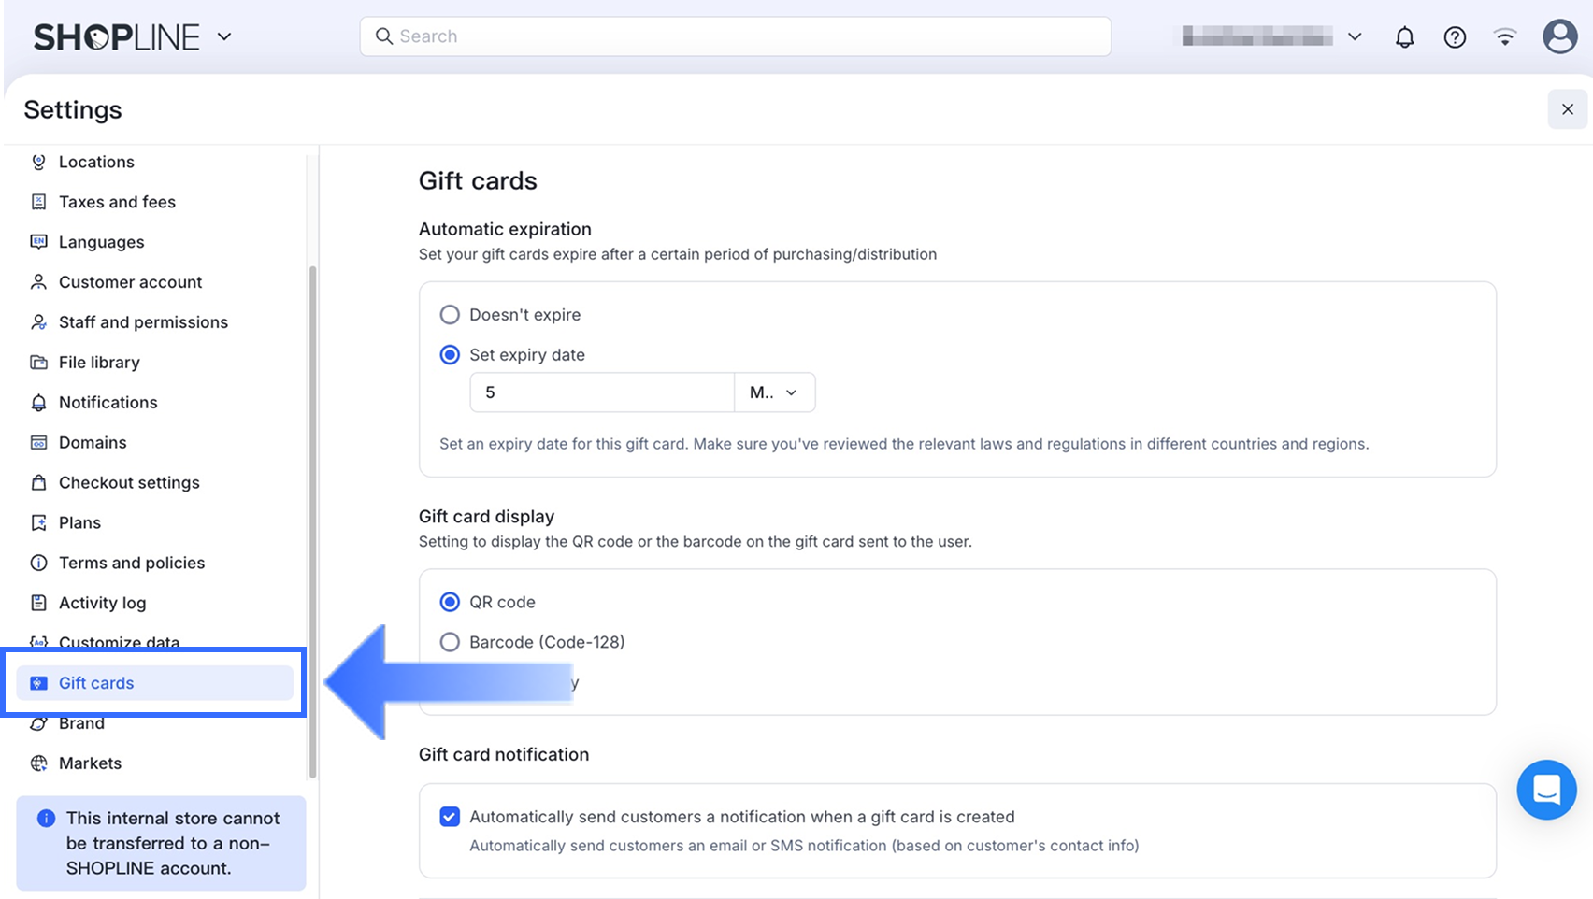Open the Terms and policies page
This screenshot has height=899, width=1593.
[x=132, y=564]
